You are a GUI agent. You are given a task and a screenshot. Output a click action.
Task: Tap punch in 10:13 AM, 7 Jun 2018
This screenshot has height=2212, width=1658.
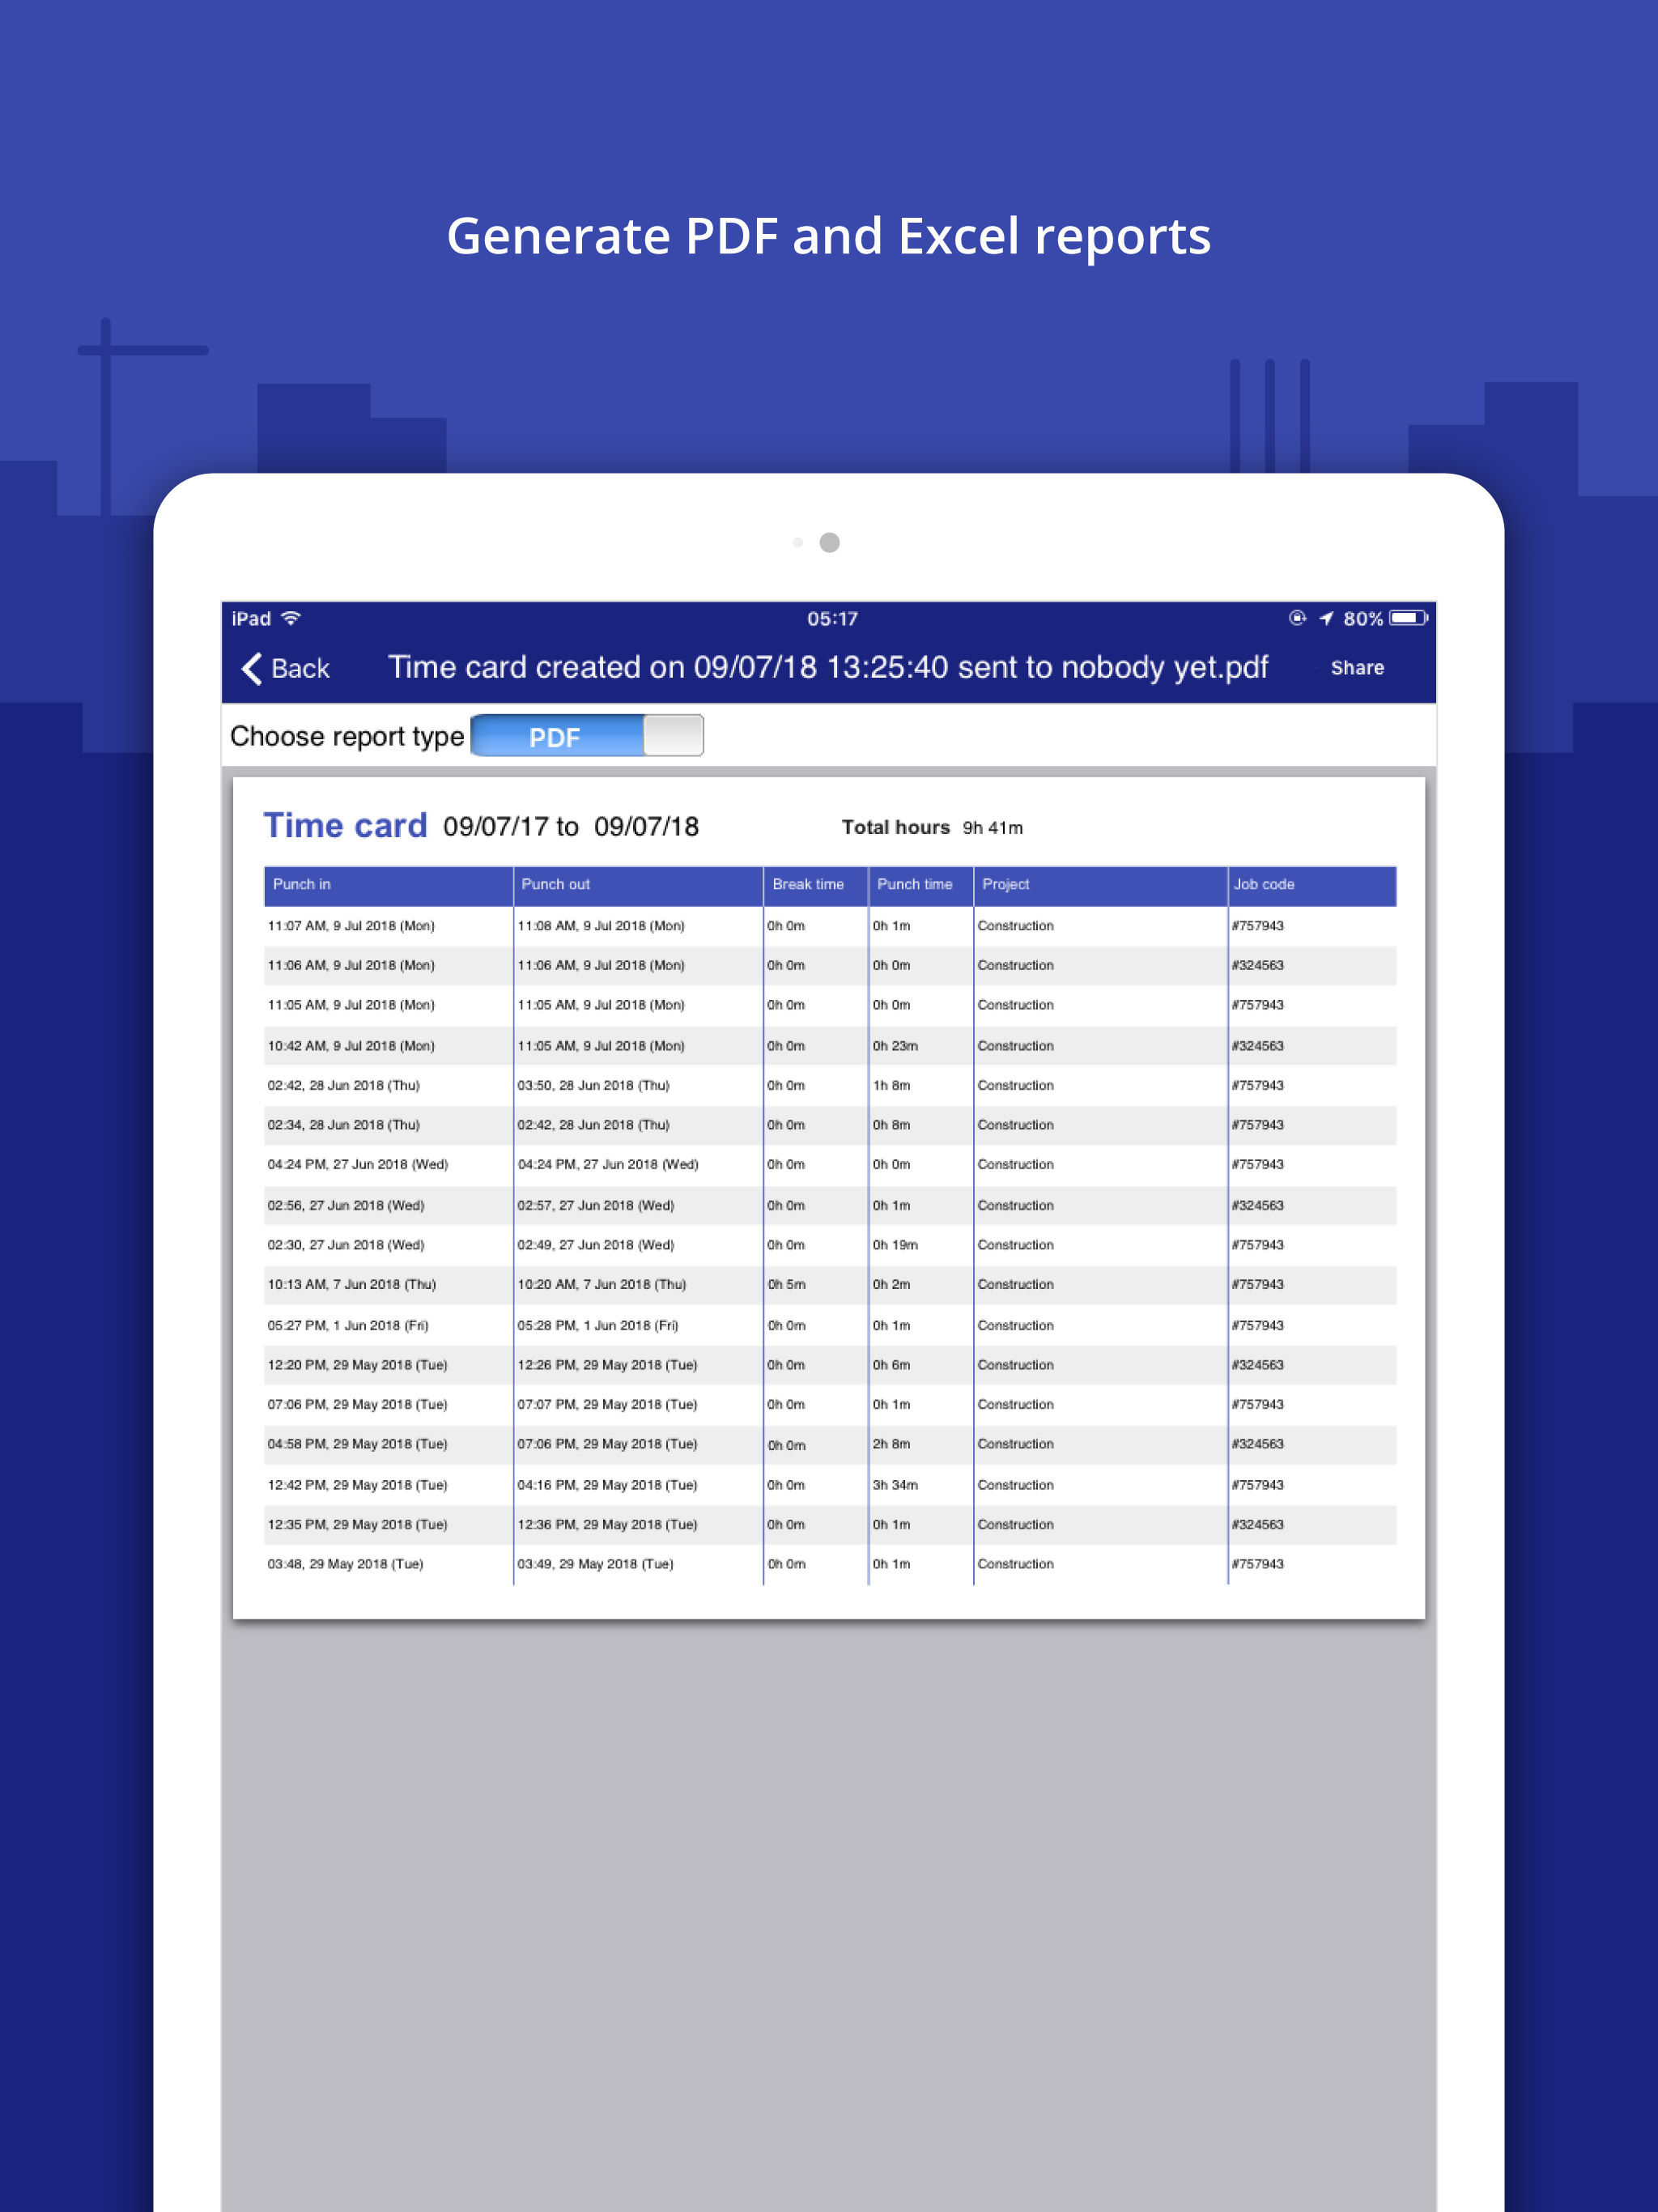pos(351,1285)
